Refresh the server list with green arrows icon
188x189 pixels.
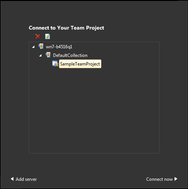[47, 36]
